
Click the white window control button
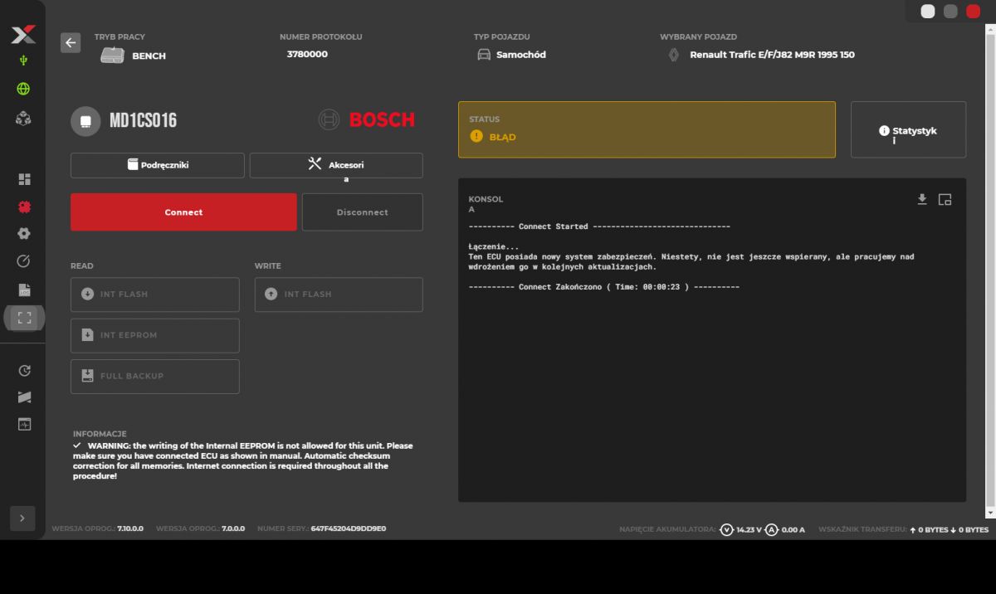[x=928, y=11]
